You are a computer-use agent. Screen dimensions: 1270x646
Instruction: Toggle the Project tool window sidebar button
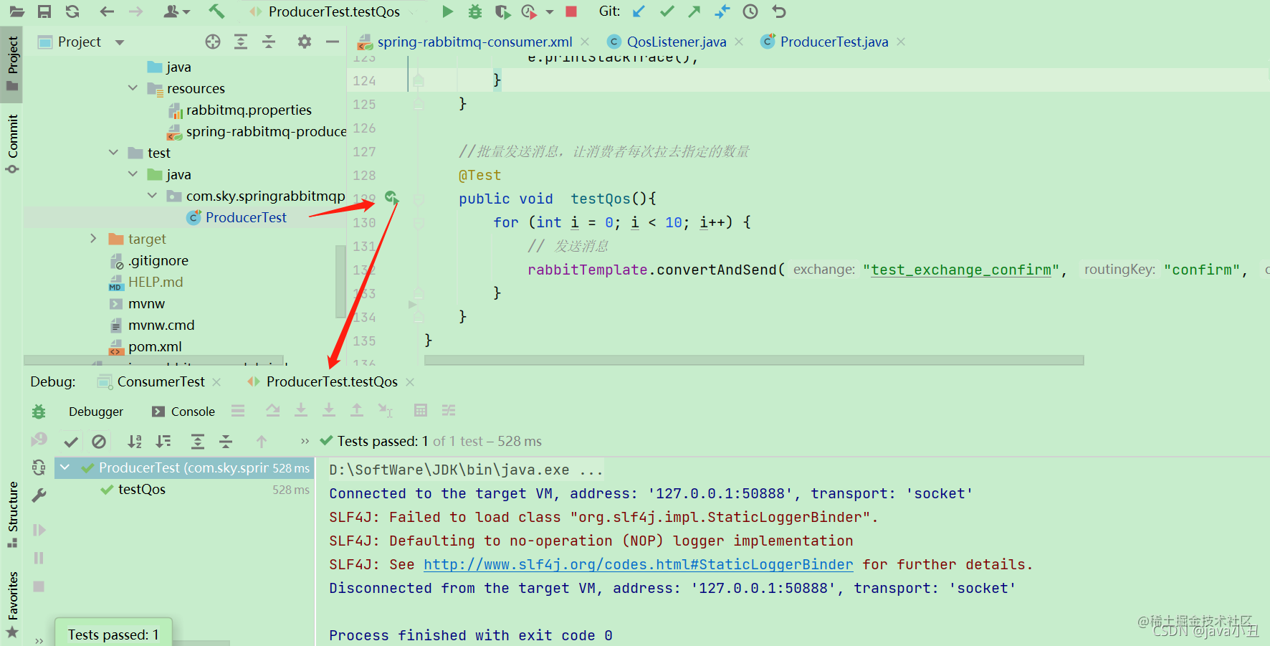(12, 63)
